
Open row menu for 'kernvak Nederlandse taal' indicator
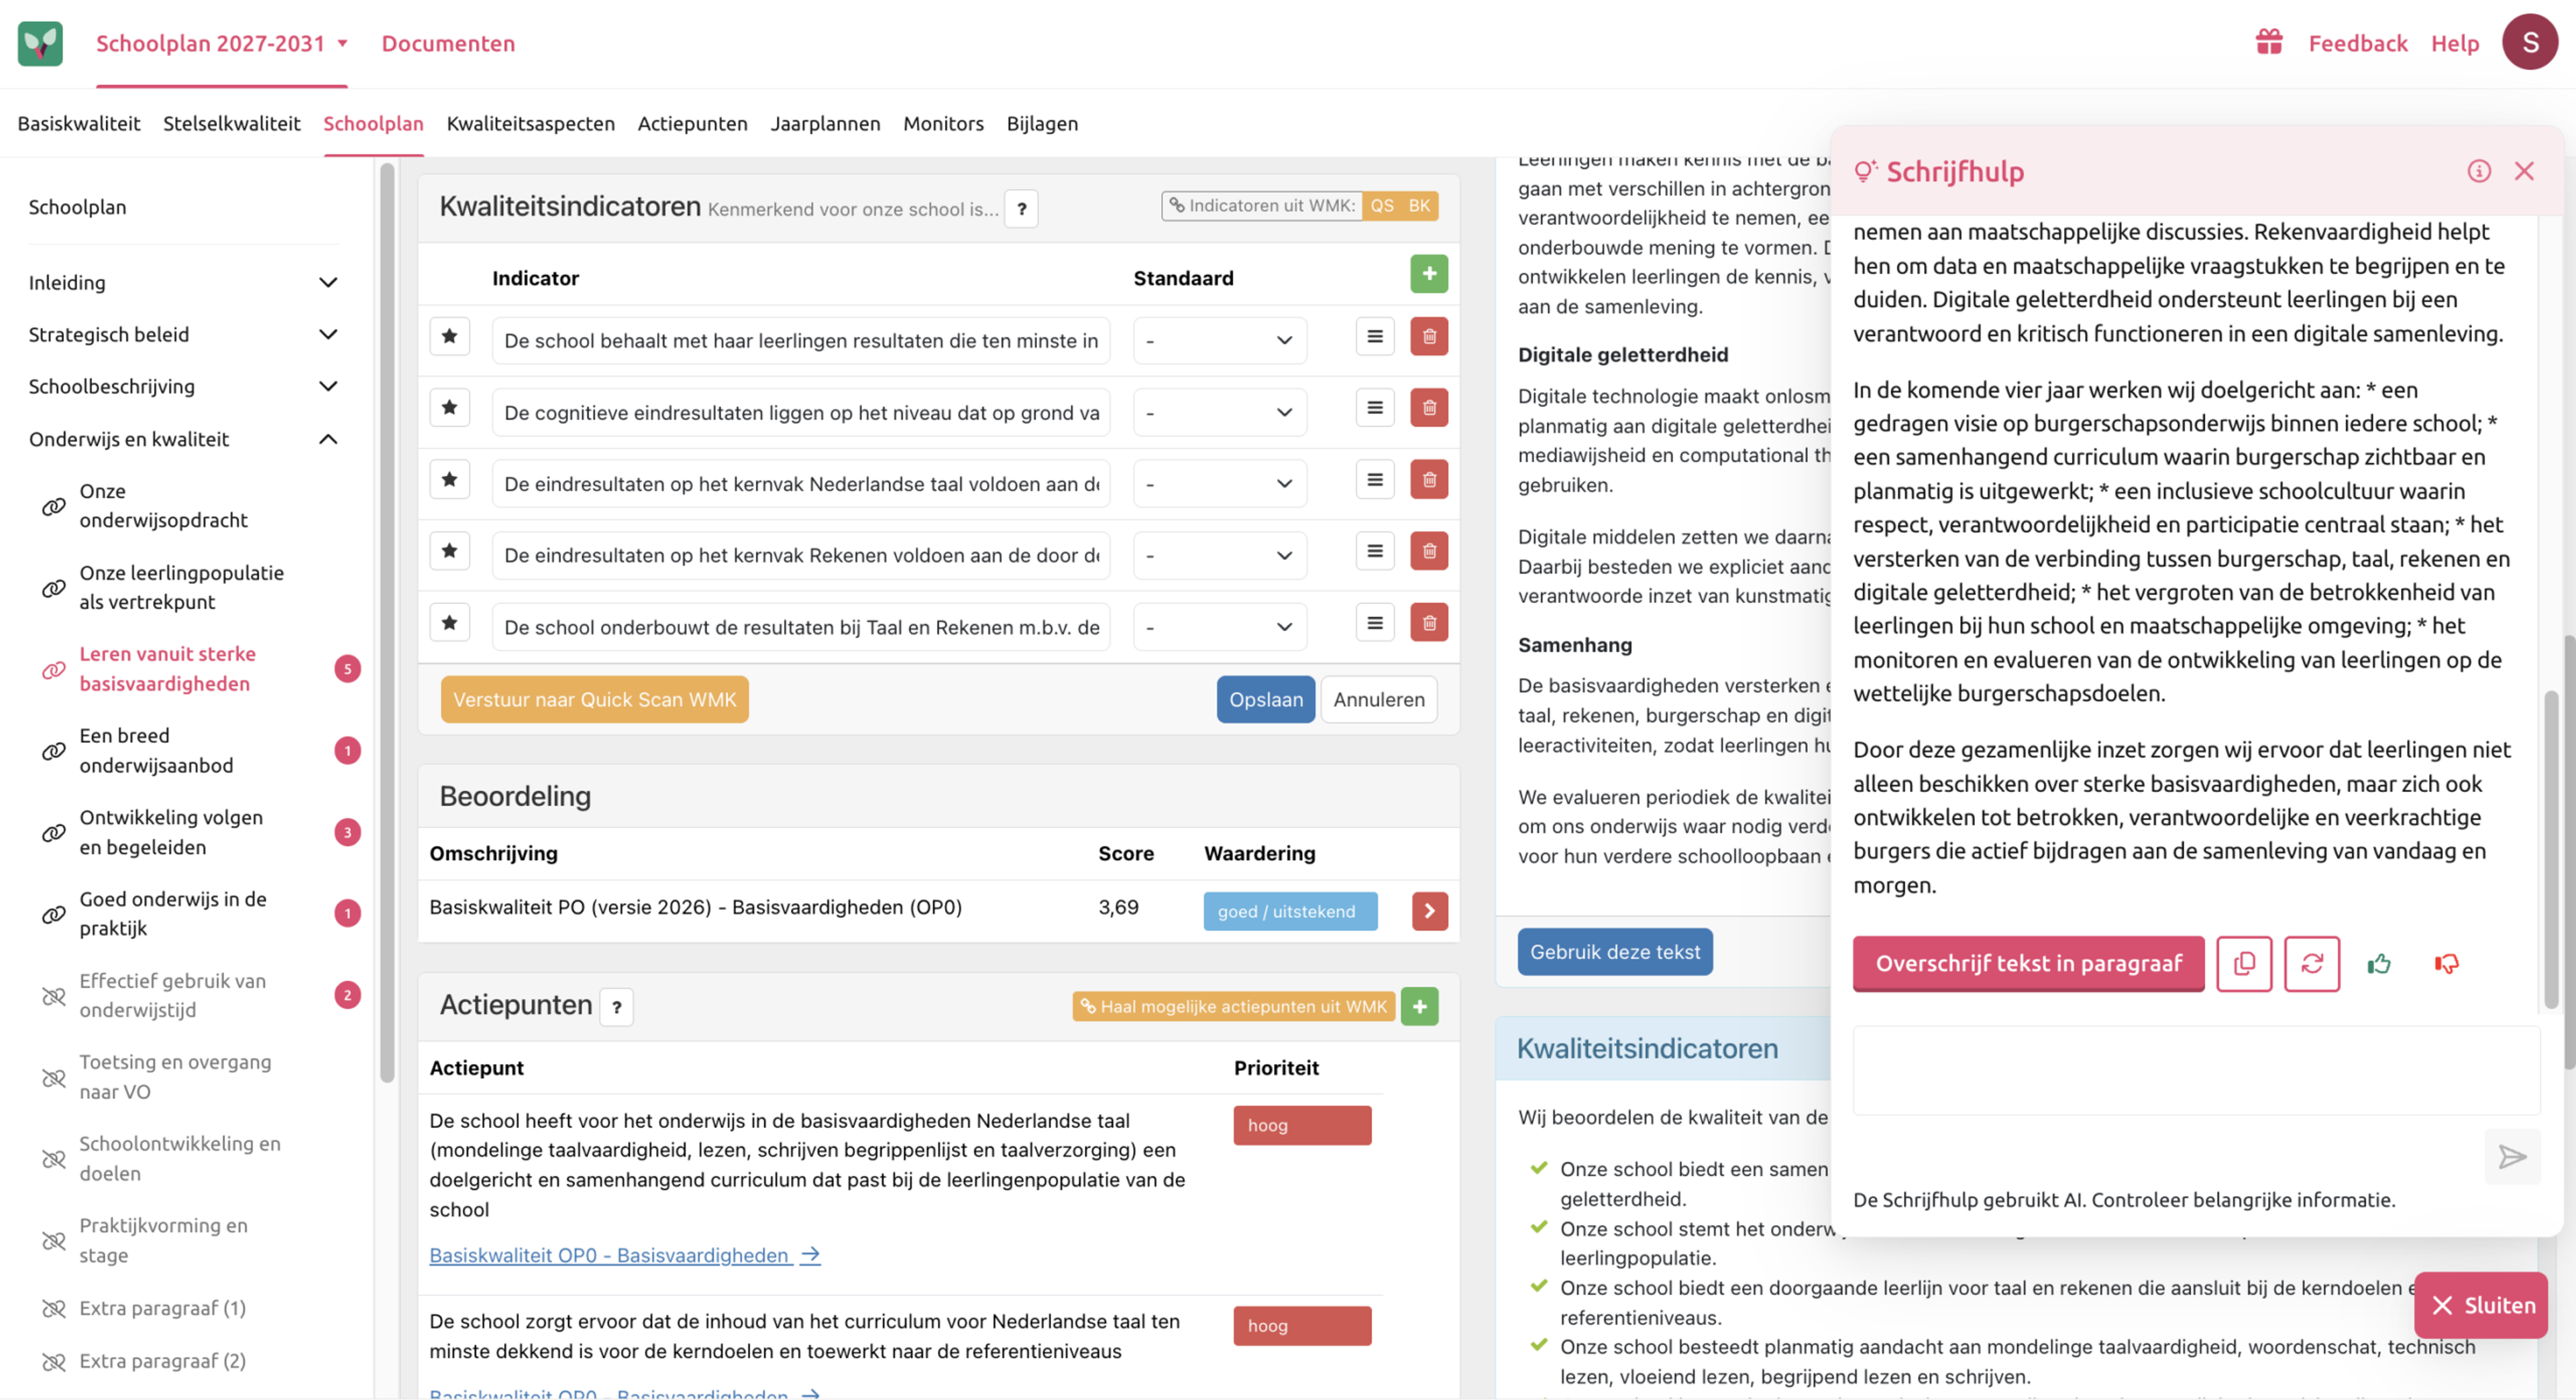pyautogui.click(x=1375, y=479)
